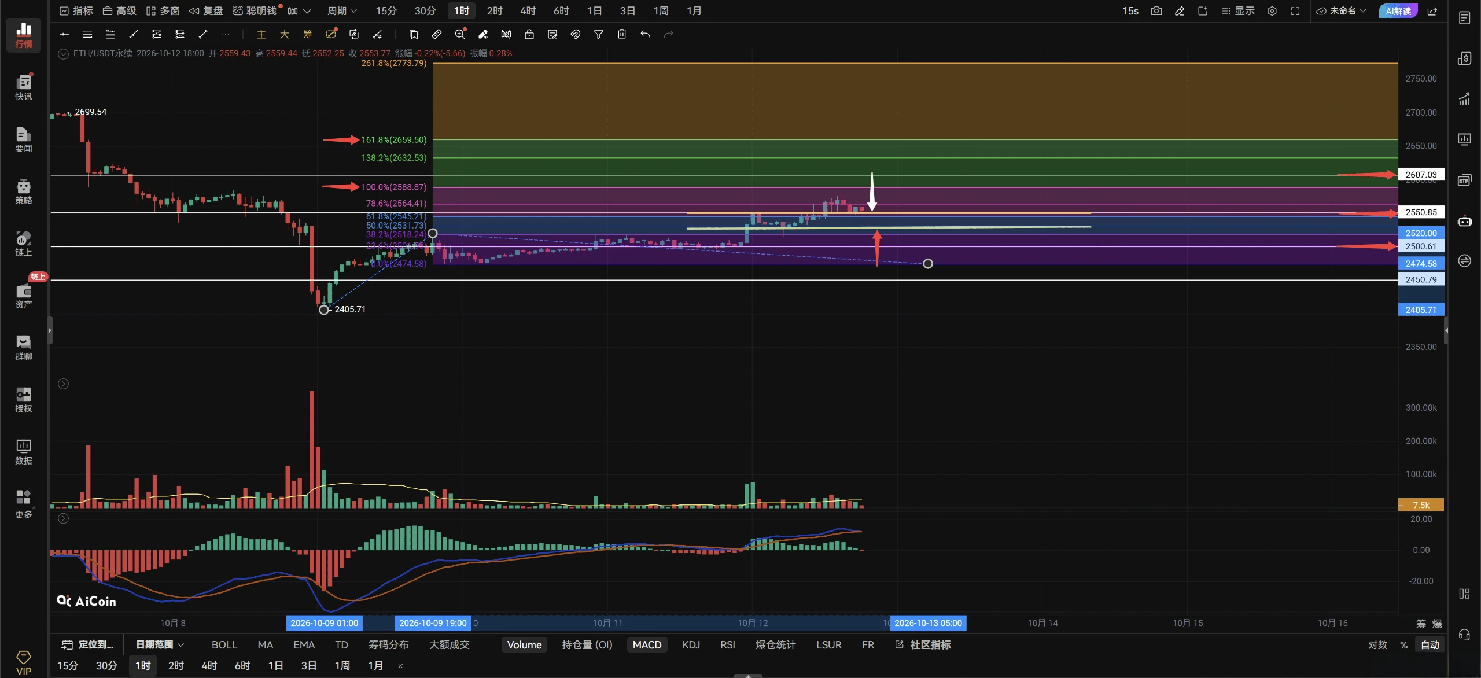Toggle the MACD indicator
The image size is (1481, 678).
647,644
